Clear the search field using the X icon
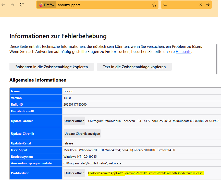The width and height of the screenshot is (222, 181). tap(201, 4)
